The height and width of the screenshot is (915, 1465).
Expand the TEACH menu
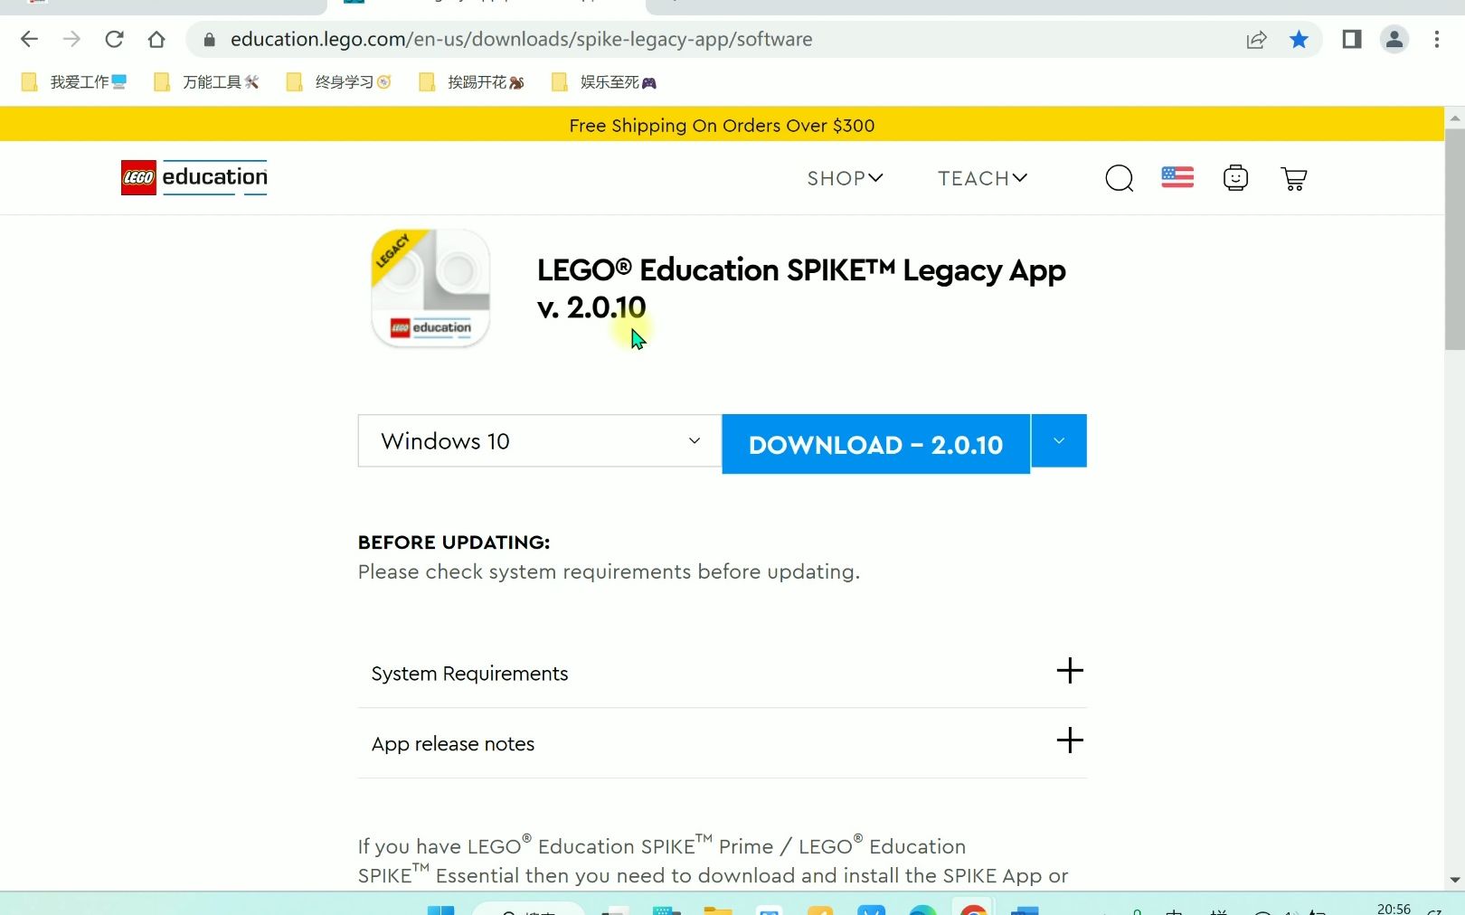click(982, 178)
